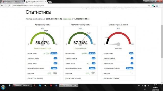Click the volume speaker tray icon
The width and height of the screenshot is (163, 91).
(x=145, y=89)
